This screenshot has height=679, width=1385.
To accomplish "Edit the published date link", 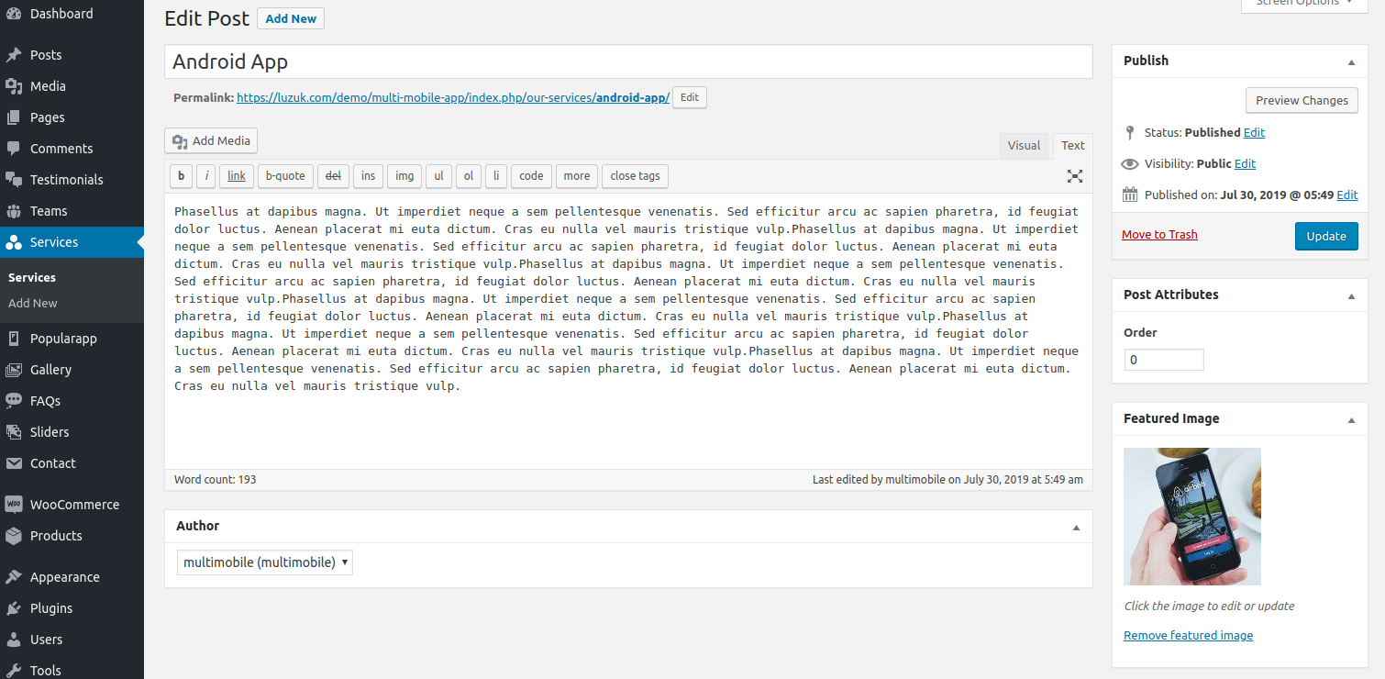I will click(x=1347, y=195).
